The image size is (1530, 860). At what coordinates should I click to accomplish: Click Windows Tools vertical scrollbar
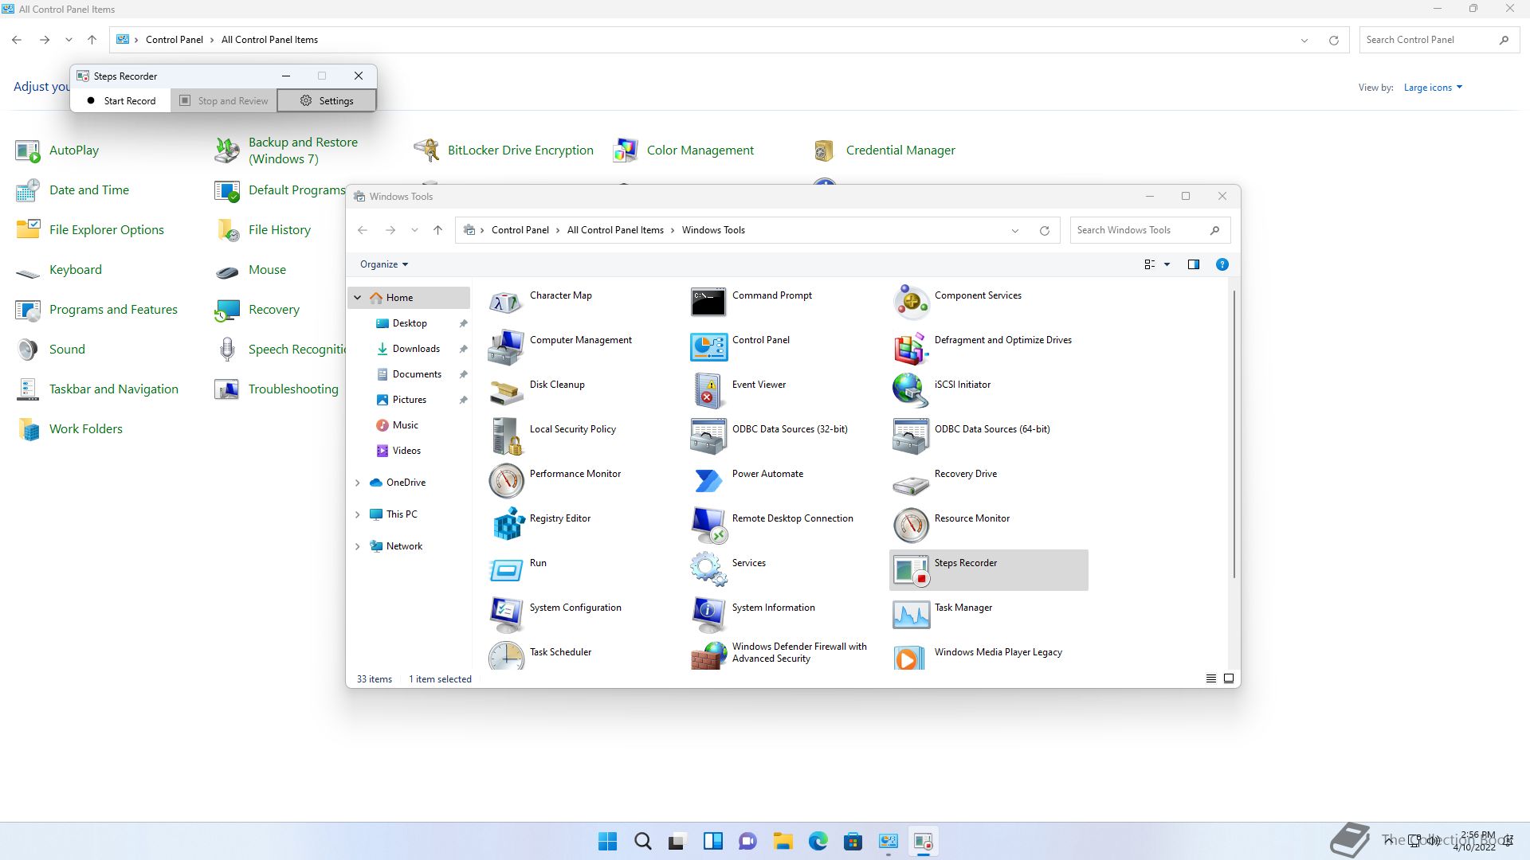pos(1234,434)
